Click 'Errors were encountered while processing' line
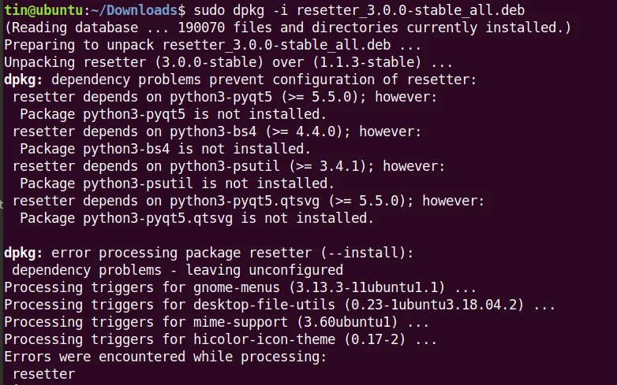Screen dimensions: 617x385 pos(165,357)
